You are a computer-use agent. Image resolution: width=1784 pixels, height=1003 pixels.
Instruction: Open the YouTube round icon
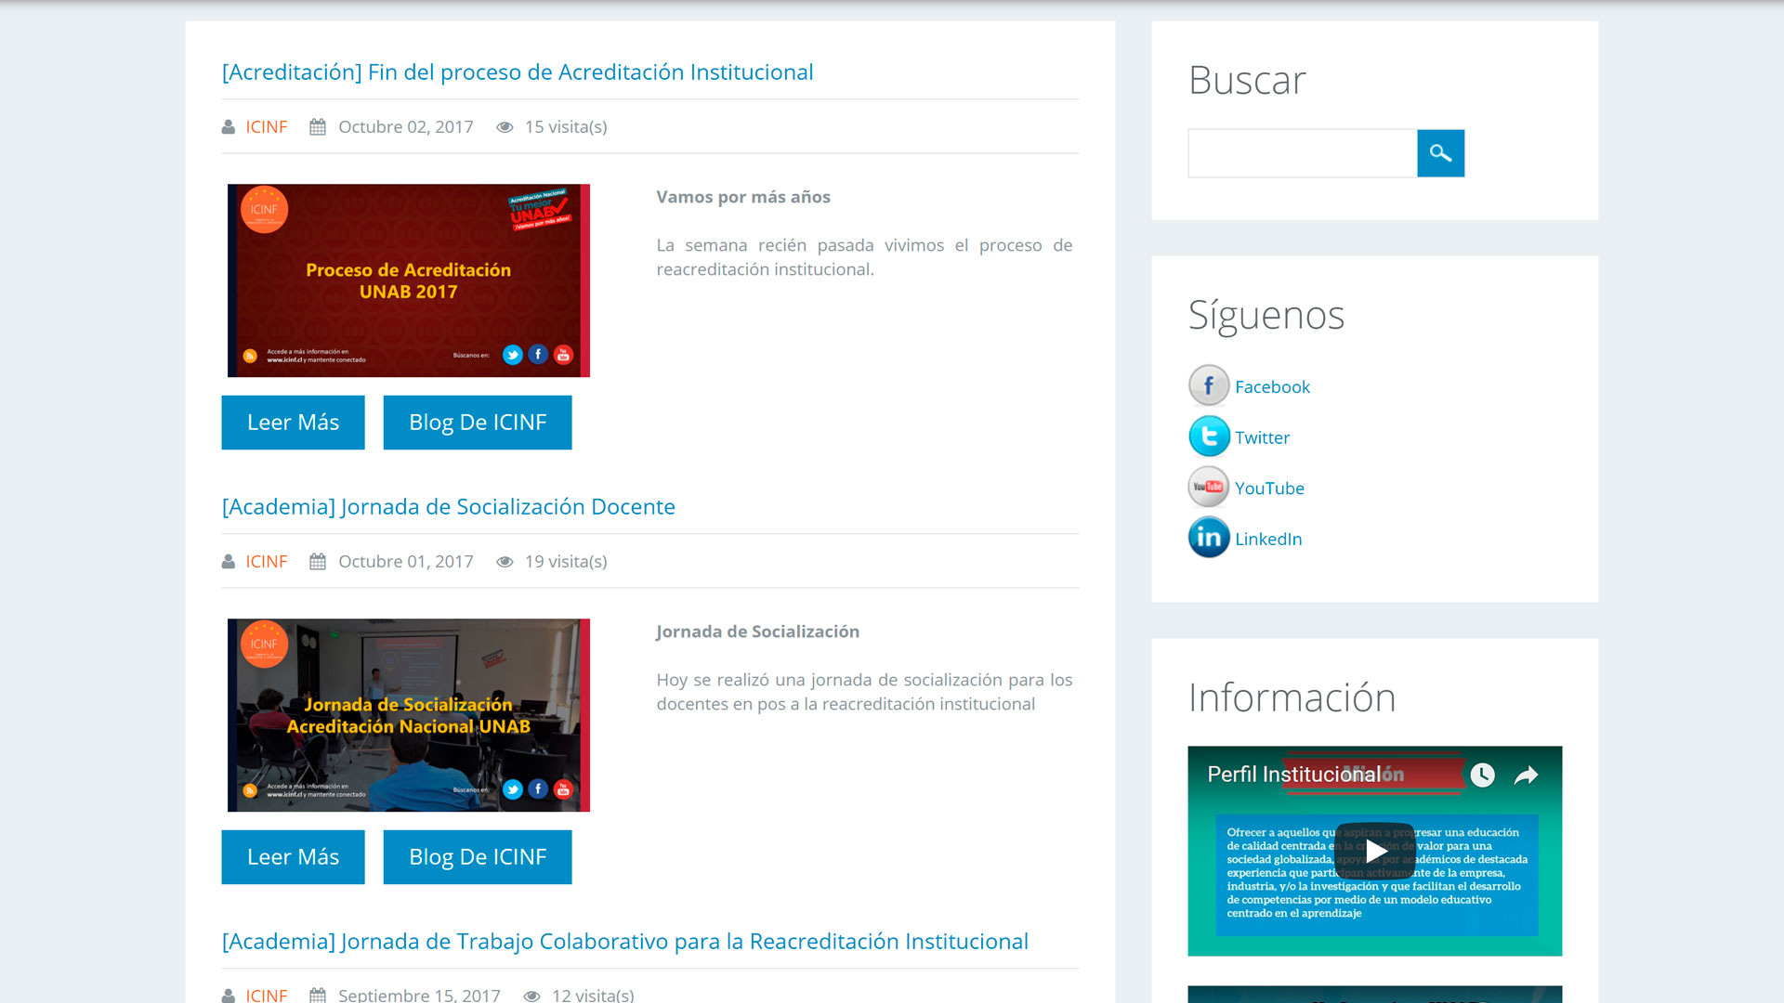click(1209, 487)
